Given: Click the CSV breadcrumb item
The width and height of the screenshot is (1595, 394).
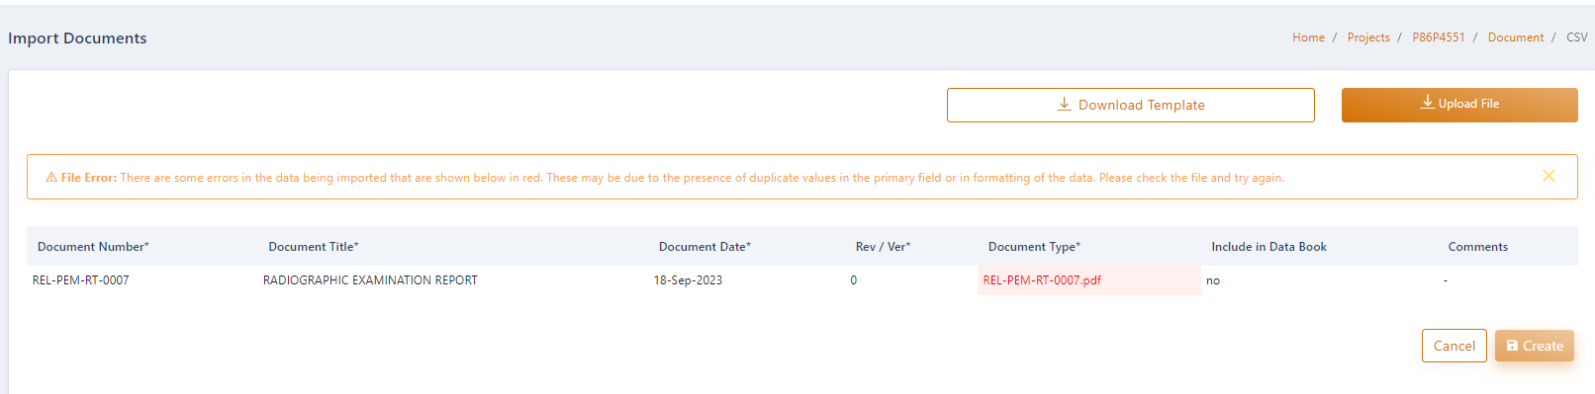Looking at the screenshot, I should 1577,38.
